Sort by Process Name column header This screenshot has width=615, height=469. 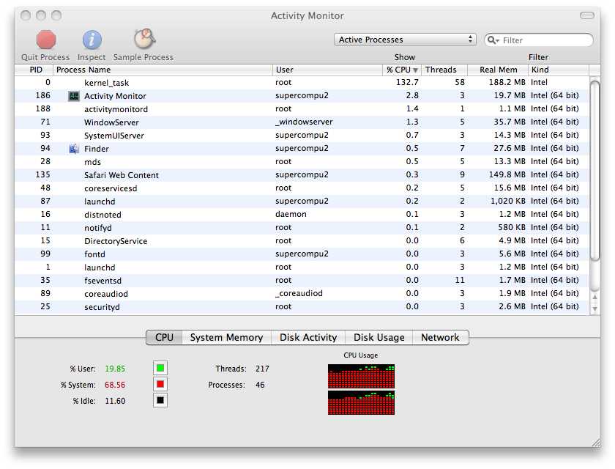click(x=163, y=70)
